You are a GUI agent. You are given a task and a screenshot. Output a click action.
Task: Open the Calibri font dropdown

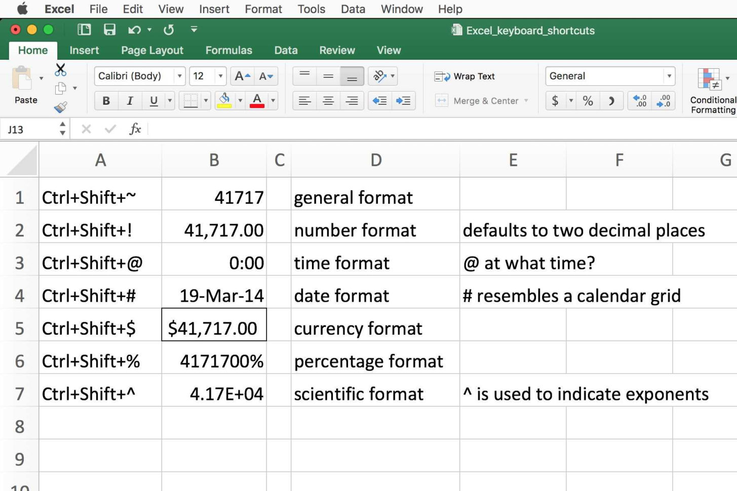pos(179,76)
